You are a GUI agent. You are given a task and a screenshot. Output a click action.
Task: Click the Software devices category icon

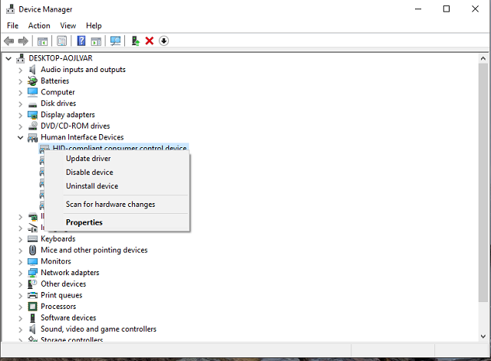click(32, 318)
